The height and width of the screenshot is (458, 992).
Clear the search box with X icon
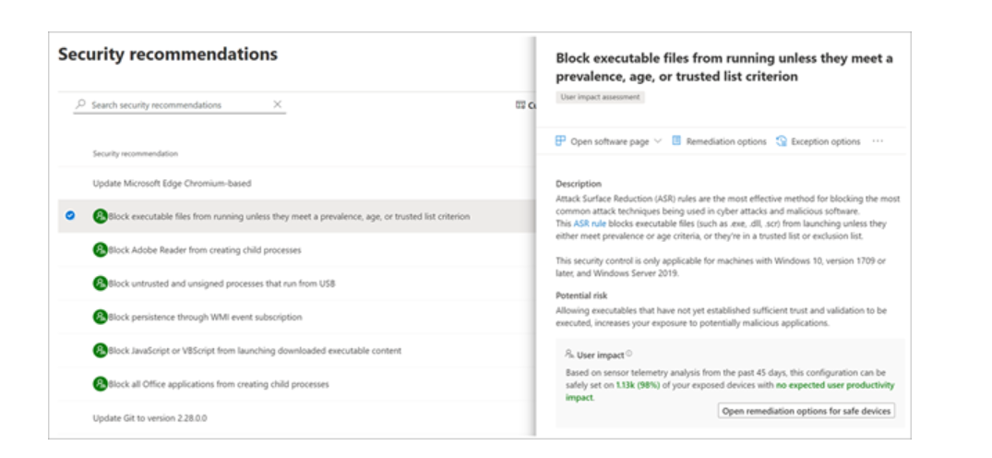click(x=277, y=104)
